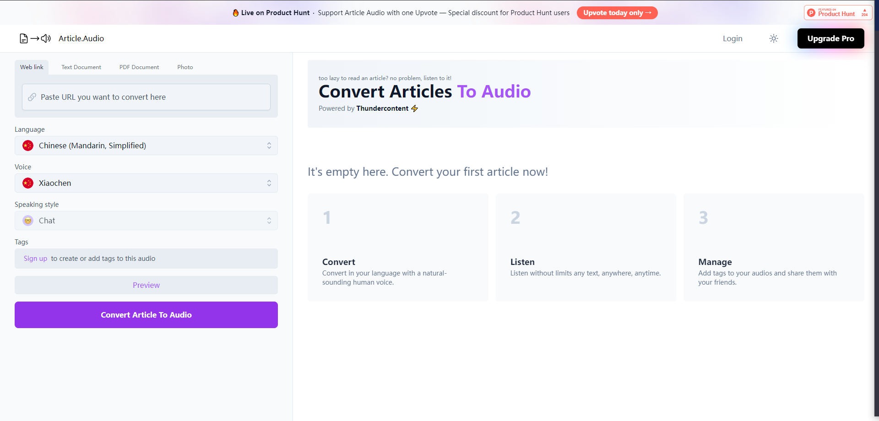Click the Thundercontent lightning bolt icon
Viewport: 879px width, 421px height.
(x=415, y=108)
